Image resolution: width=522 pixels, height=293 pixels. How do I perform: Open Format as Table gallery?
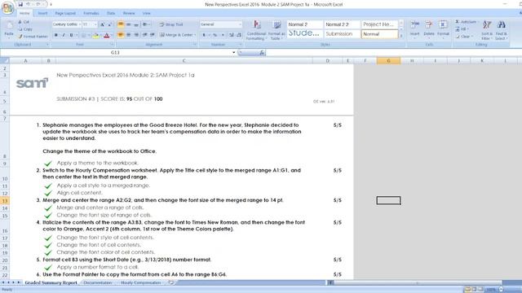pos(276,30)
